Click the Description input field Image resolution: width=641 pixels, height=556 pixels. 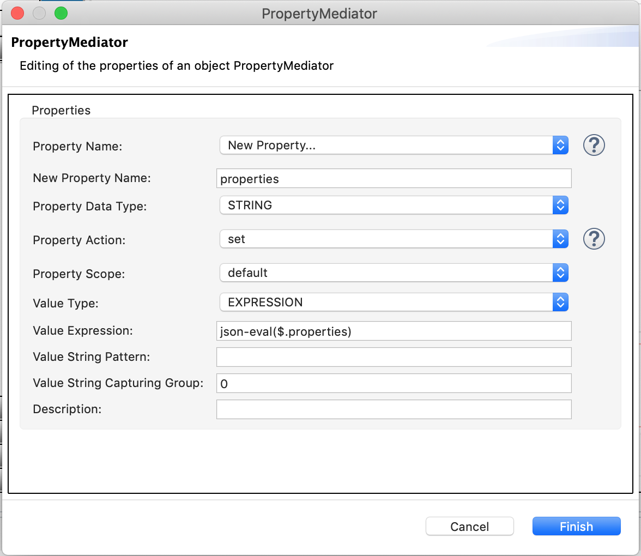(394, 410)
